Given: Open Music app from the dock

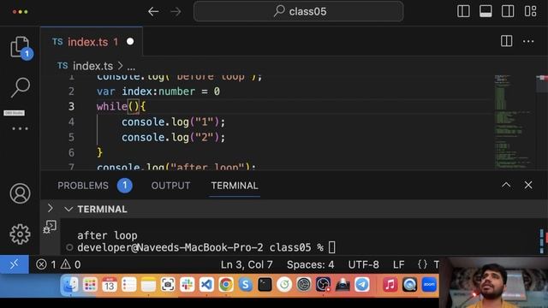Looking at the screenshot, I should [390, 285].
